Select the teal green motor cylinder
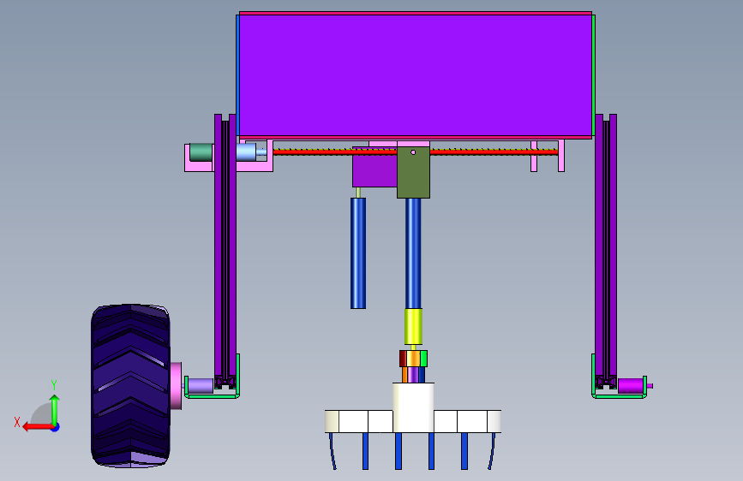 [x=201, y=152]
